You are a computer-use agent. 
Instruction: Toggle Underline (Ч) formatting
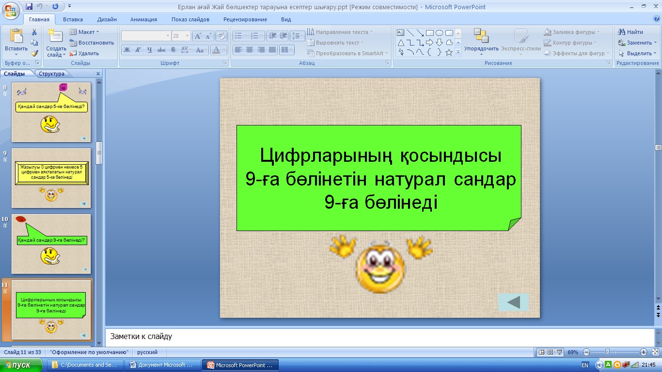coord(149,50)
